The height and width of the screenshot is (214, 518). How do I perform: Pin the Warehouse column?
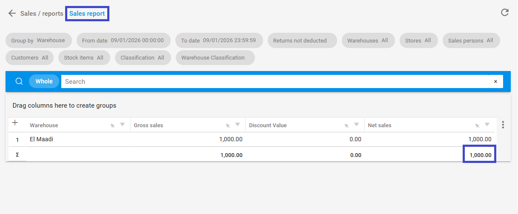click(113, 126)
